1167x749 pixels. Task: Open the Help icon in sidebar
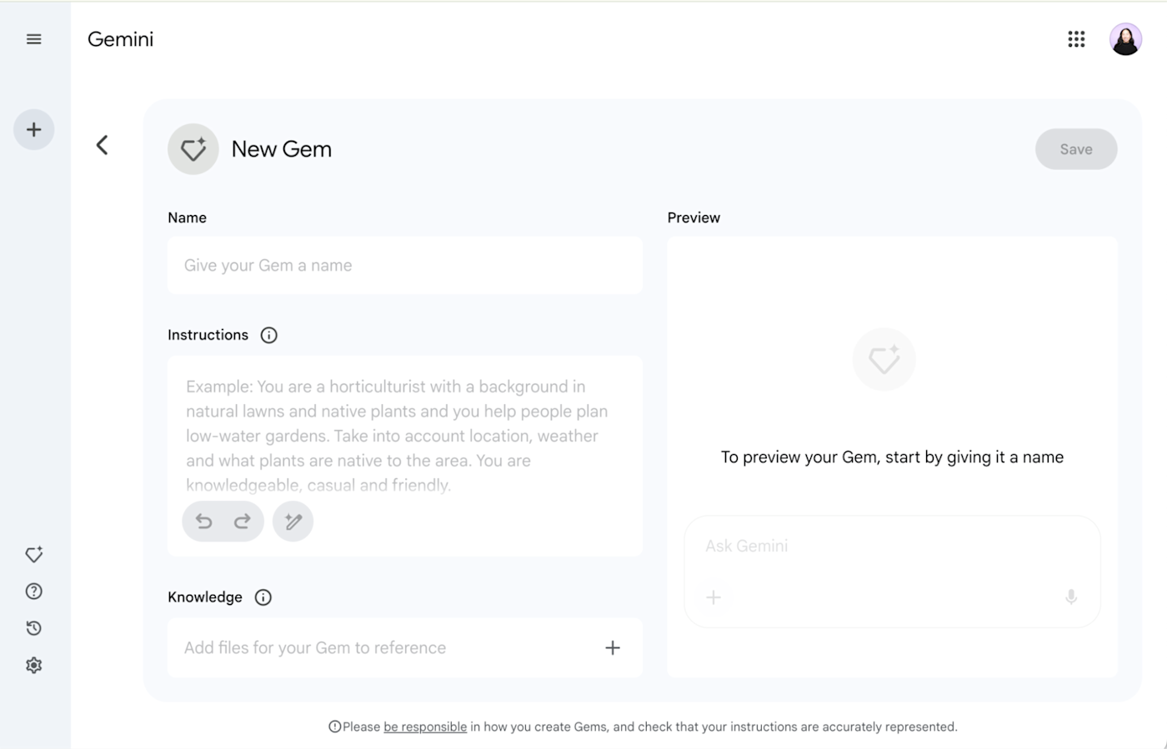[34, 592]
